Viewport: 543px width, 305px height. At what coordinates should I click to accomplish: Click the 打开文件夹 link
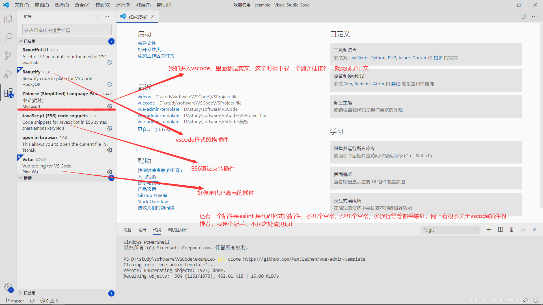tap(151, 49)
